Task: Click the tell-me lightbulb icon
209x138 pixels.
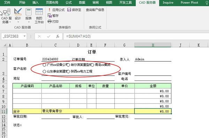Action: click(x=207, y=3)
